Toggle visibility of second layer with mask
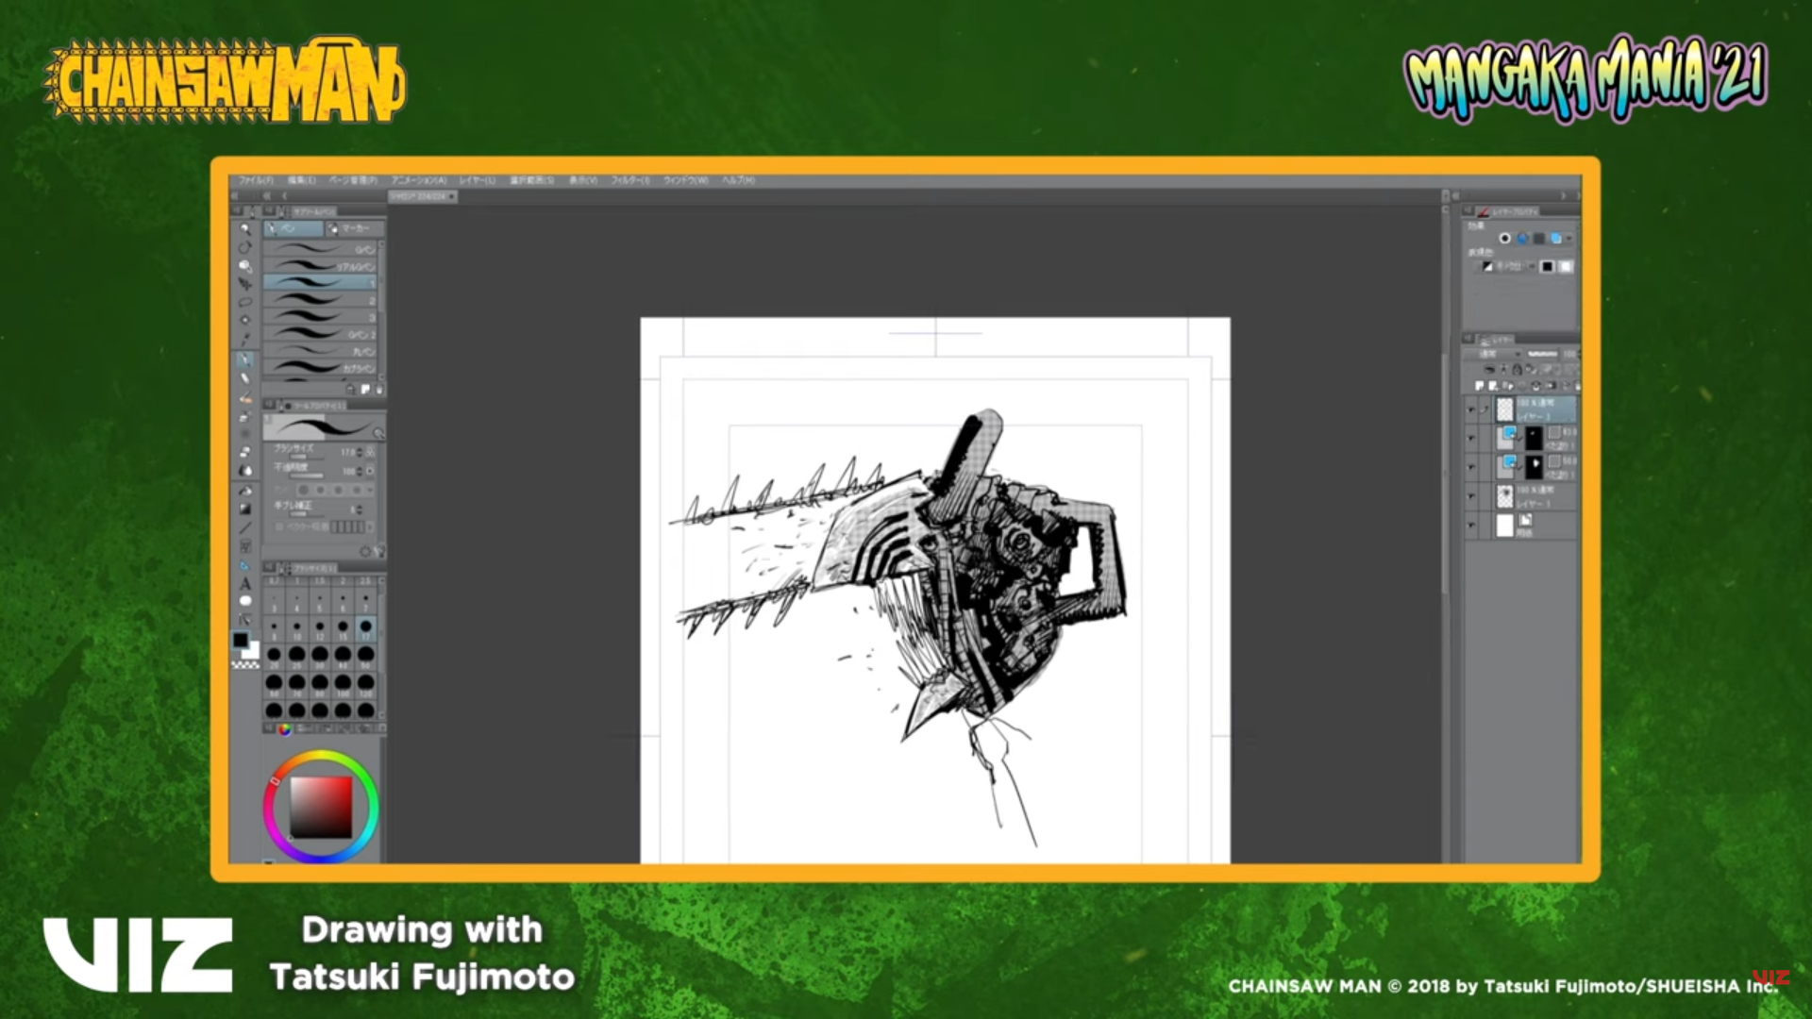The image size is (1812, 1019). [1470, 438]
